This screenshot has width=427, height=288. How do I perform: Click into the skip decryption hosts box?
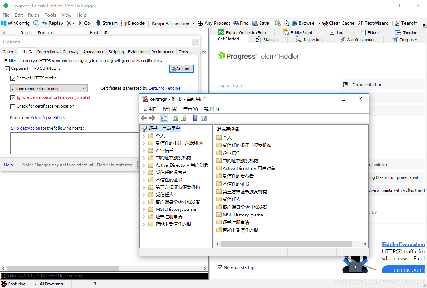(x=74, y=143)
